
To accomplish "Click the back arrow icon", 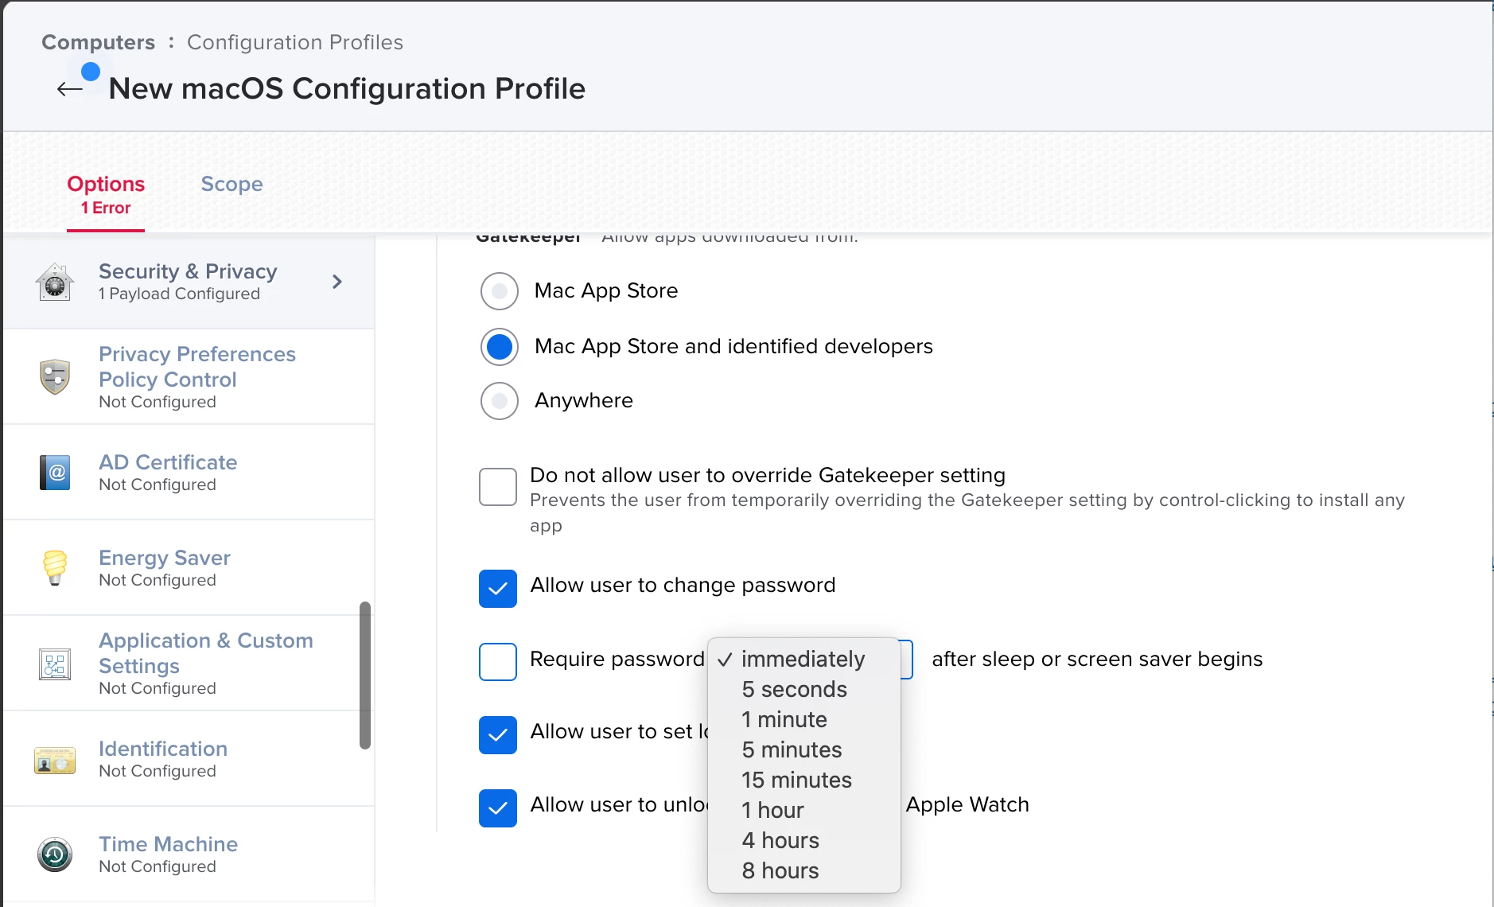I will pos(70,89).
